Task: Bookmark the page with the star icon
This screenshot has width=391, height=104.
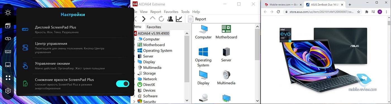Action: (x=359, y=12)
